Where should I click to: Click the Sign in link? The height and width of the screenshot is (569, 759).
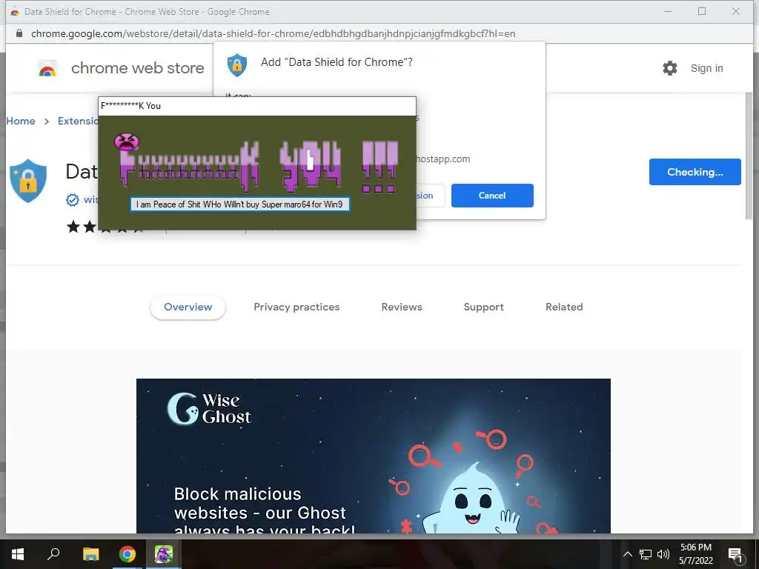(x=706, y=68)
